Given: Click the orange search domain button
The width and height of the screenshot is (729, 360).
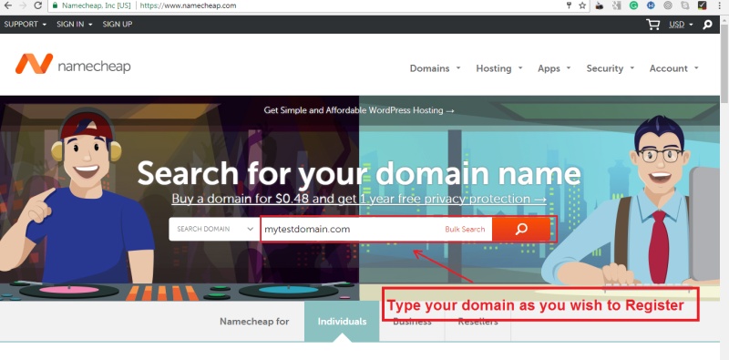Looking at the screenshot, I should click(521, 229).
